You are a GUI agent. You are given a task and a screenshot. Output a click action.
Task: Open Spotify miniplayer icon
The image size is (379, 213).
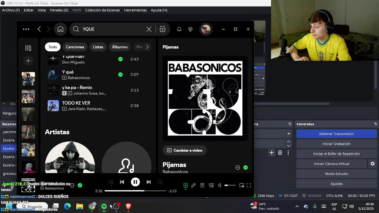(242, 185)
